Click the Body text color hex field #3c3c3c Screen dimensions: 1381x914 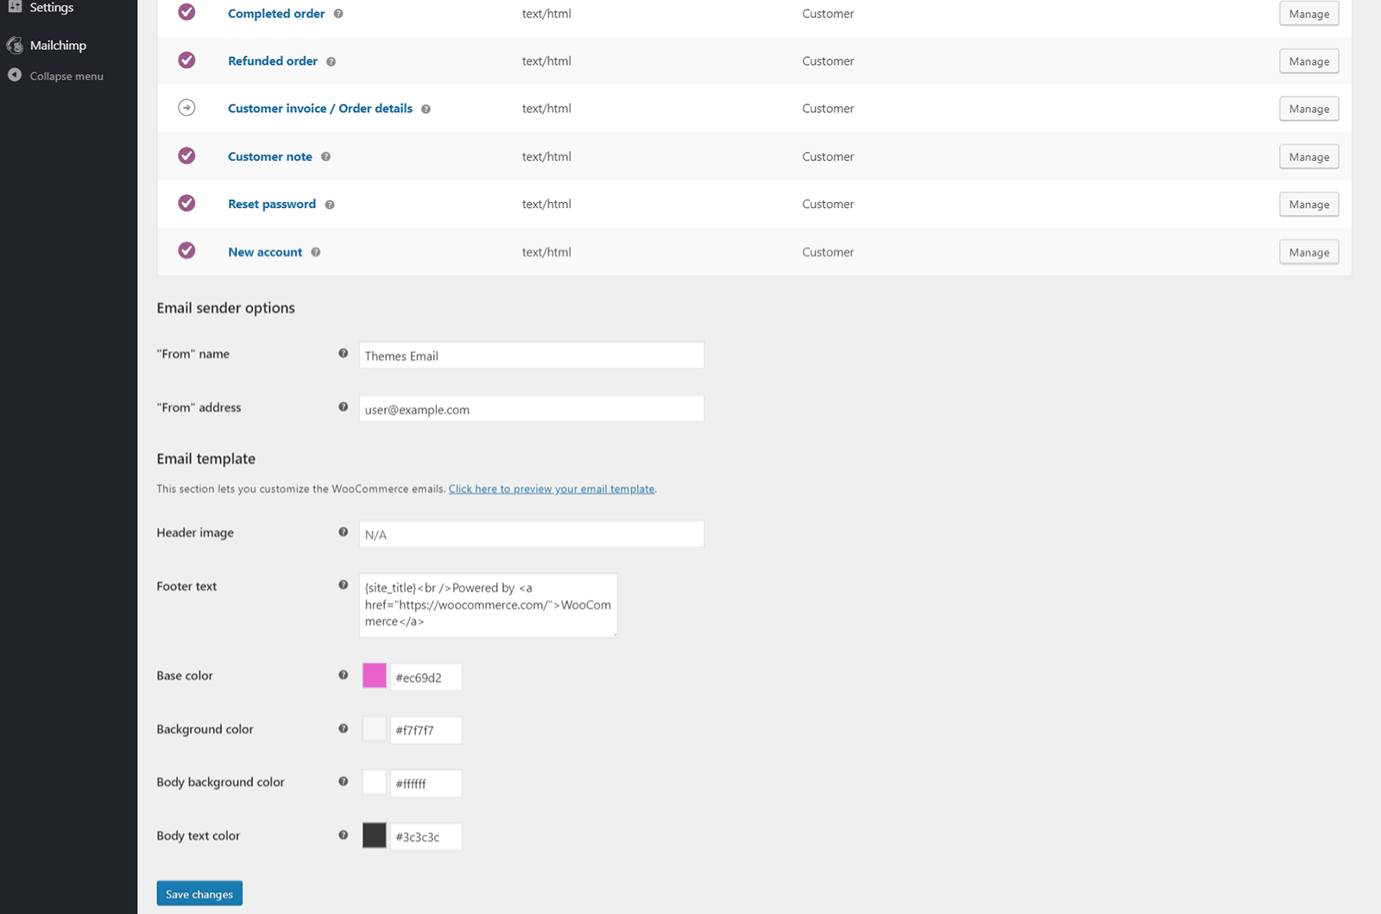426,836
